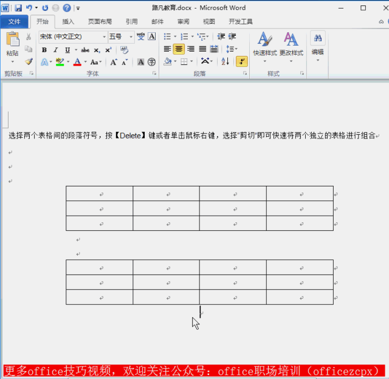Expand the Bullets list dropdown arrow
Viewport: 389px width, 379px height.
pyautogui.click(x=175, y=36)
